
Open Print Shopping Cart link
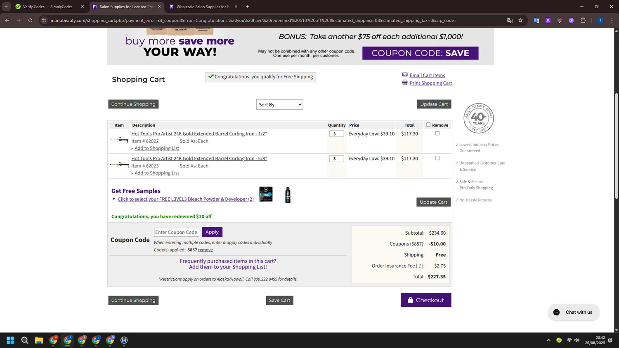pyautogui.click(x=431, y=83)
